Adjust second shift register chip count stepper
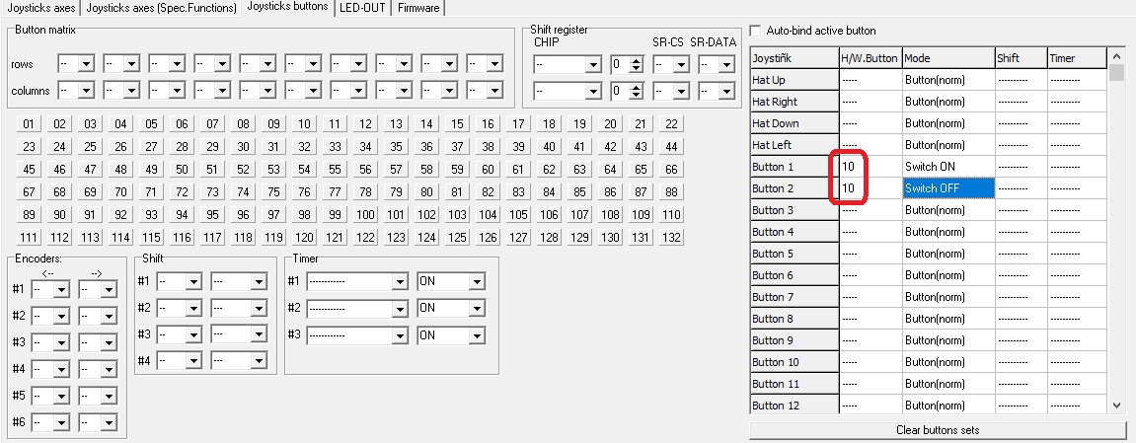 click(637, 91)
